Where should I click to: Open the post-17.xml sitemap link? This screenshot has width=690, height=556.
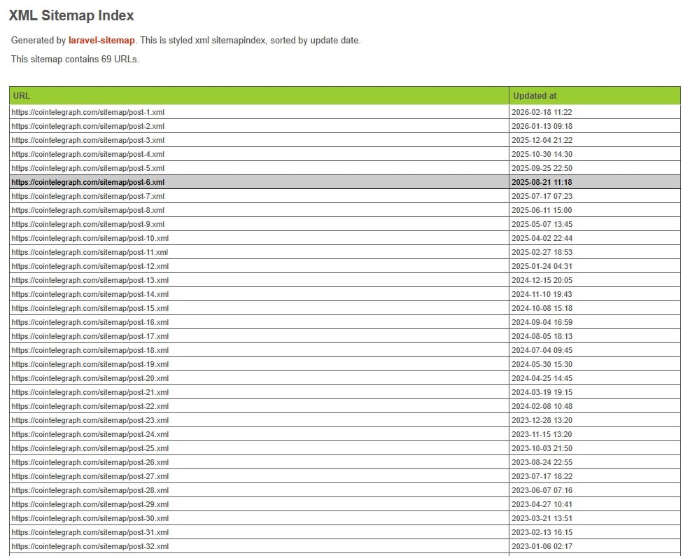click(90, 336)
